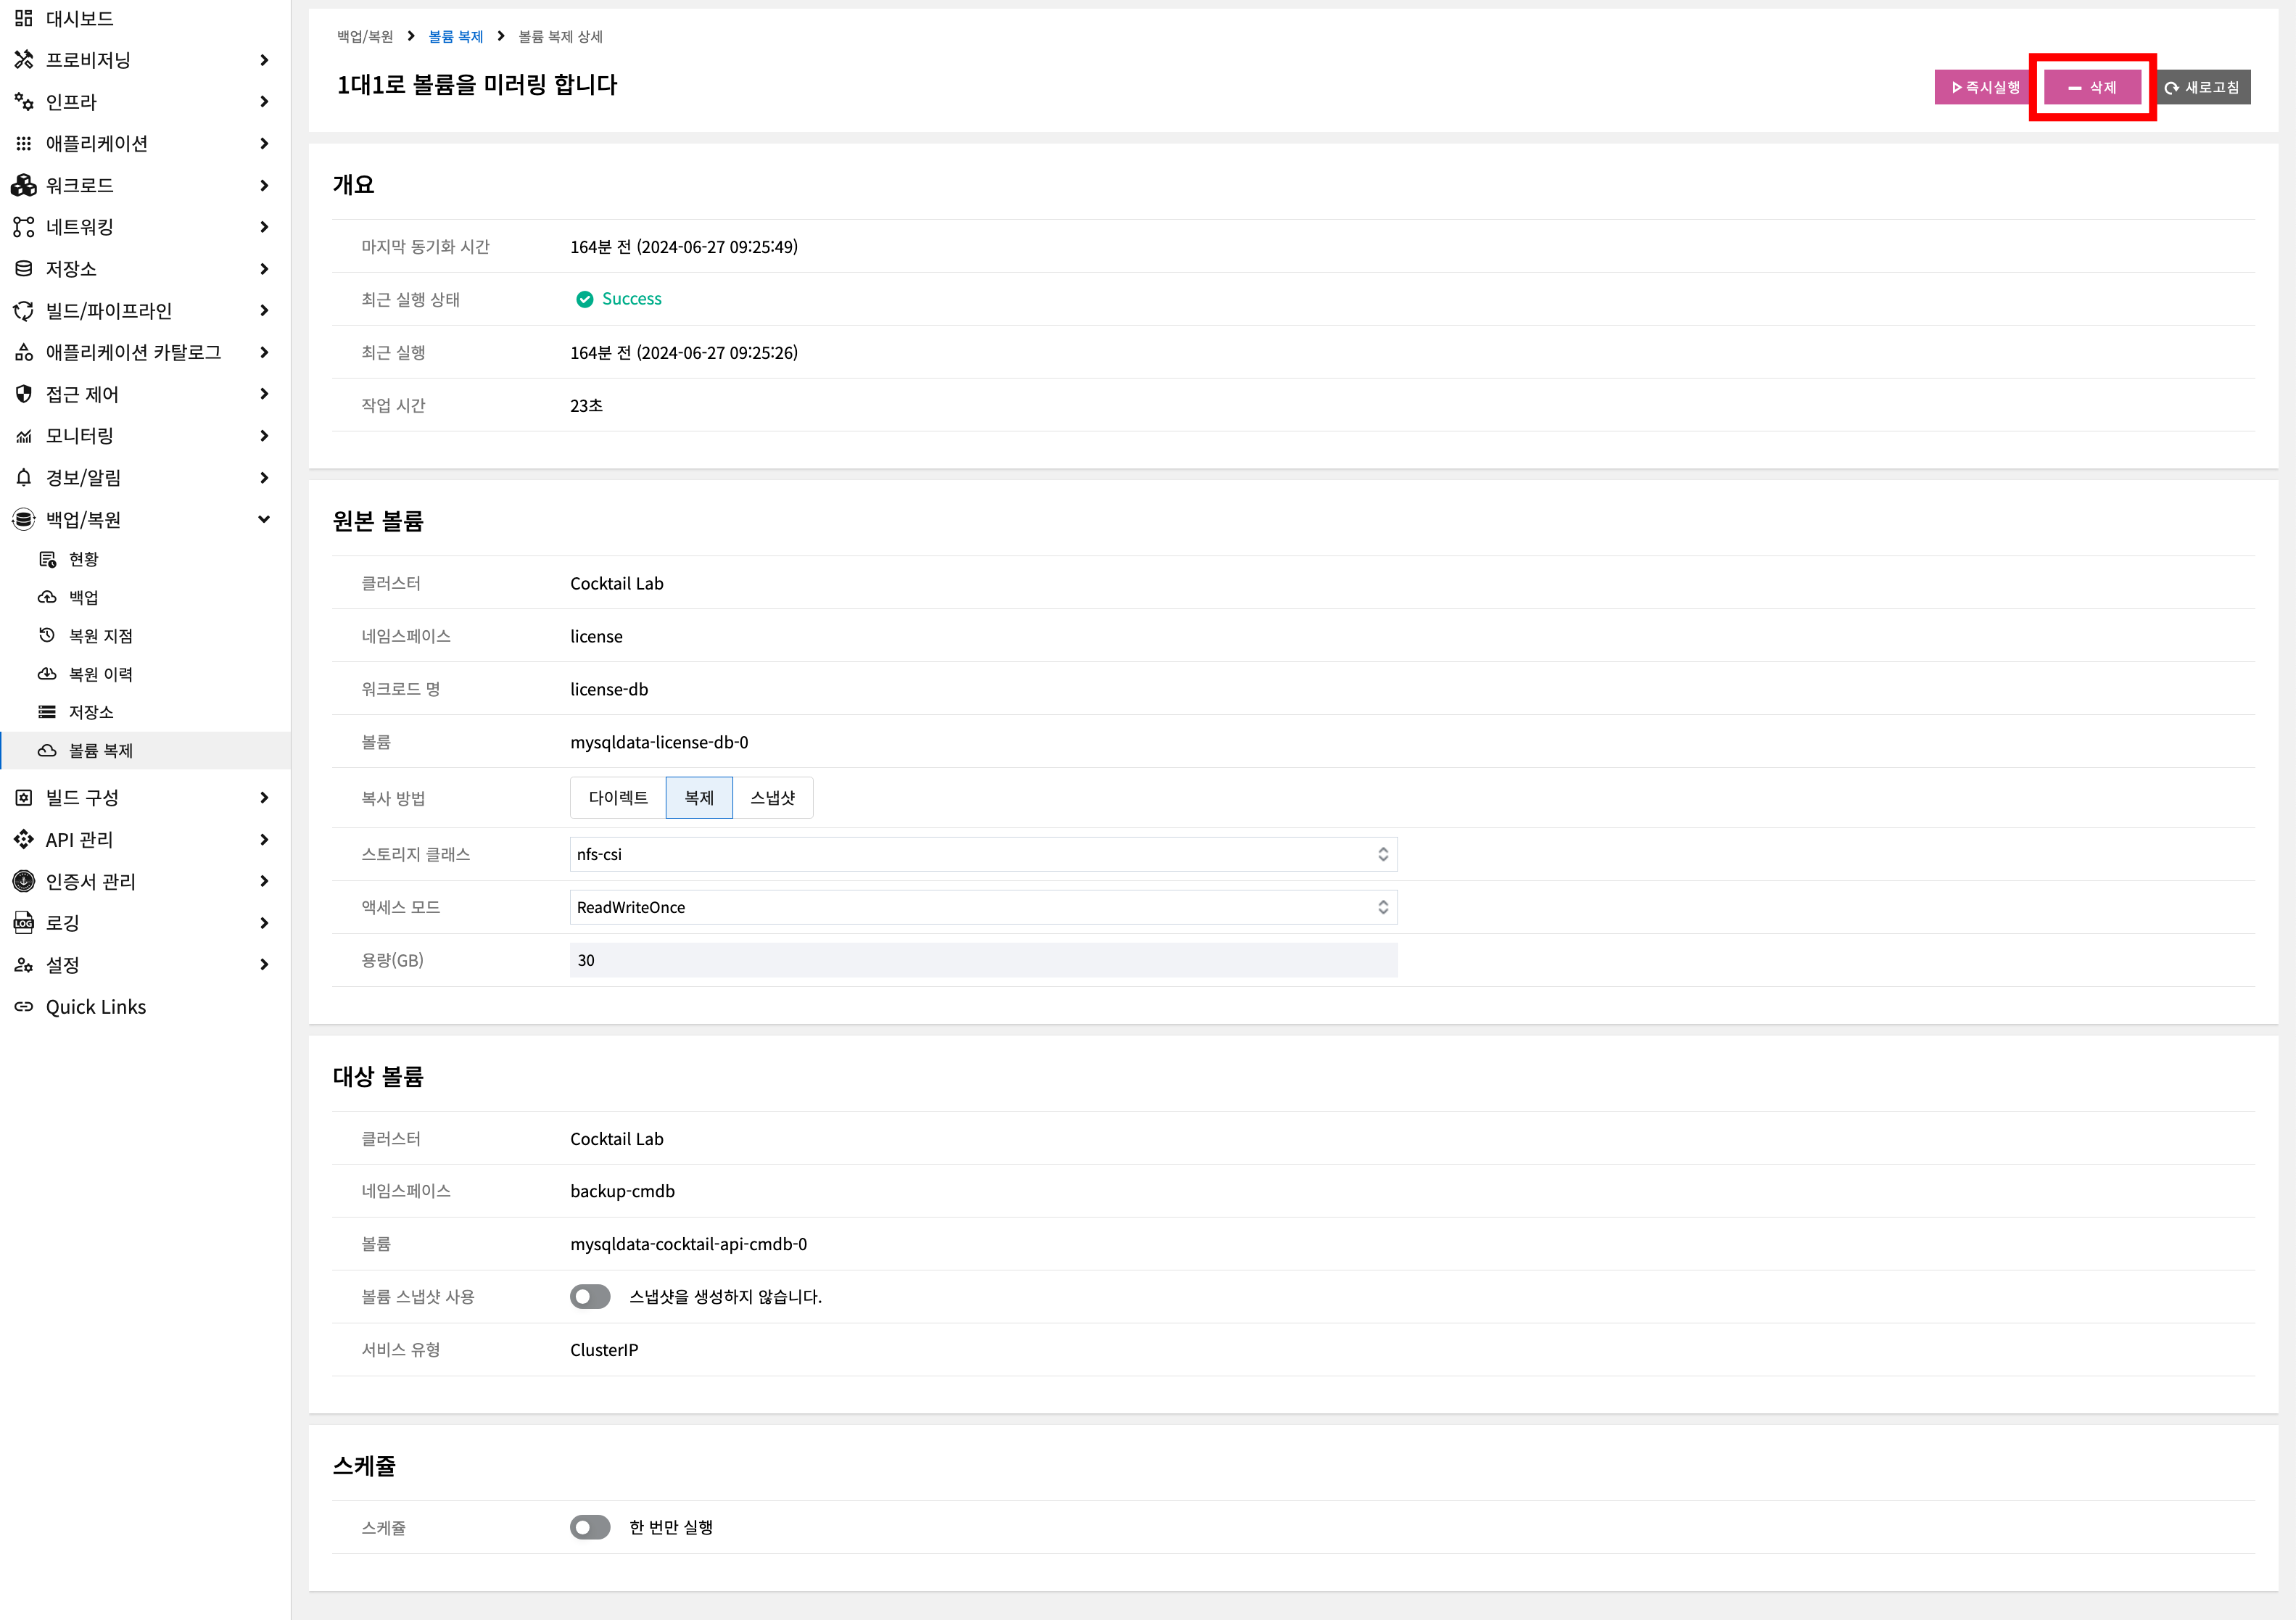Open the 스토리지 클래스 nfs-csi dropdown

pos(983,854)
